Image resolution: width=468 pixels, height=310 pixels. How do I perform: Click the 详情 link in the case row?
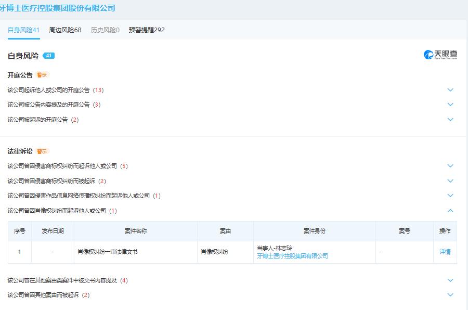(445, 252)
